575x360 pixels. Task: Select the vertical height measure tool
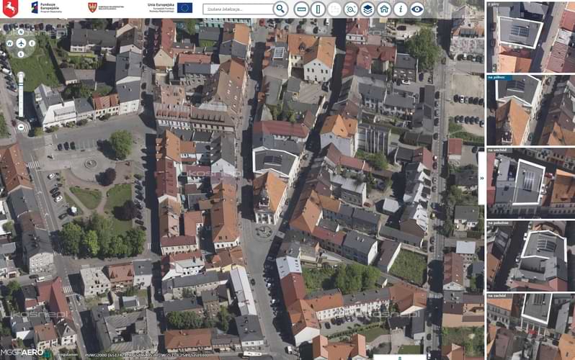(318, 9)
